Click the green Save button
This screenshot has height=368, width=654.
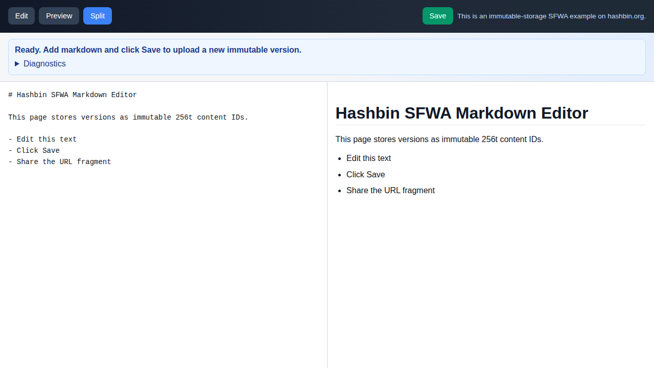pos(437,16)
